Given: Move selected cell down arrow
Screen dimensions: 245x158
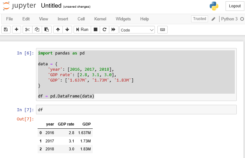Looking at the screenshot, I should pos(67,30).
